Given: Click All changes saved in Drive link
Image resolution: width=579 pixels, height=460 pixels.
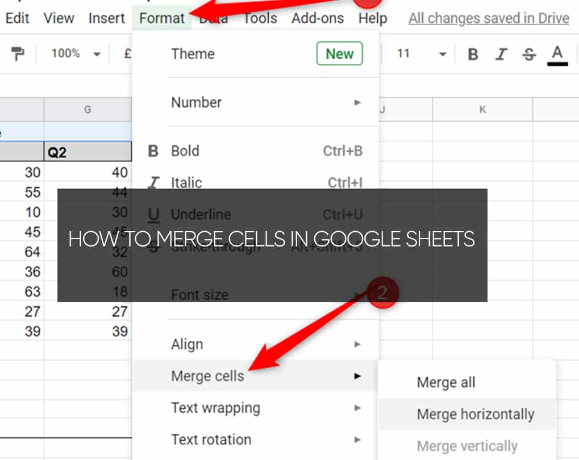Looking at the screenshot, I should [x=489, y=18].
